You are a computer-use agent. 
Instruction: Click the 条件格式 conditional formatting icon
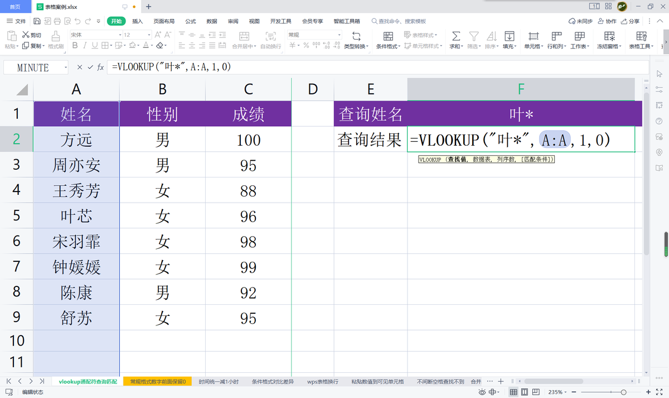tap(388, 36)
